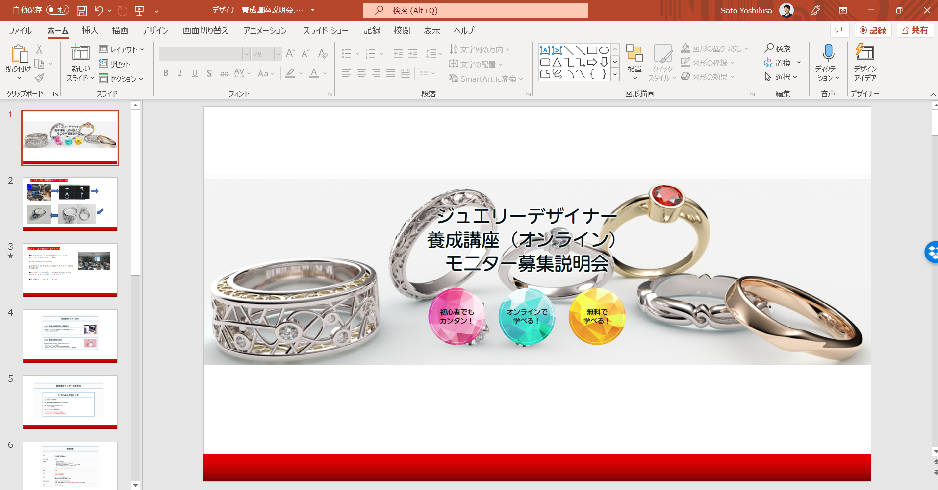Increase font size icon
The height and width of the screenshot is (490, 938).
(x=290, y=53)
